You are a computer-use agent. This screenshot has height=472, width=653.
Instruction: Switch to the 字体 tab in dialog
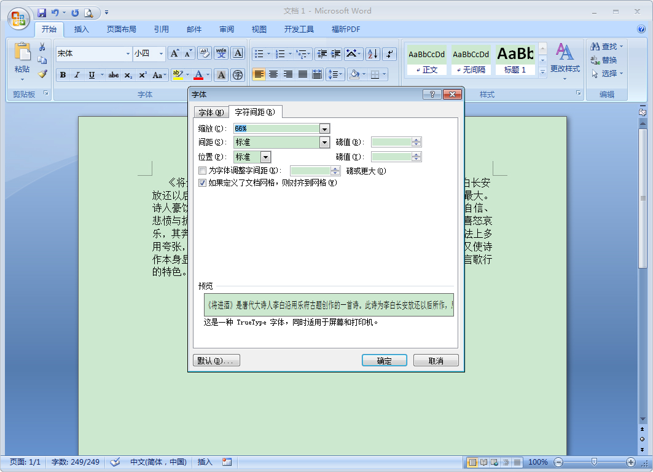[211, 112]
